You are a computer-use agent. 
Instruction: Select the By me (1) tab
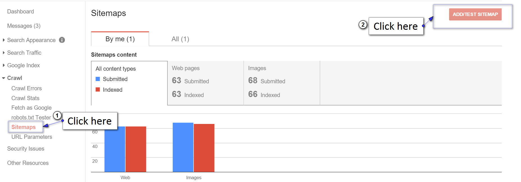pyautogui.click(x=120, y=39)
